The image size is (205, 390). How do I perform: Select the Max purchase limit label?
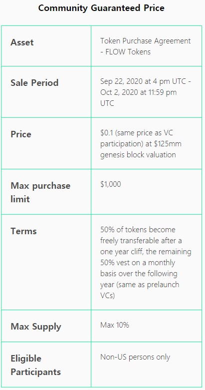click(40, 192)
